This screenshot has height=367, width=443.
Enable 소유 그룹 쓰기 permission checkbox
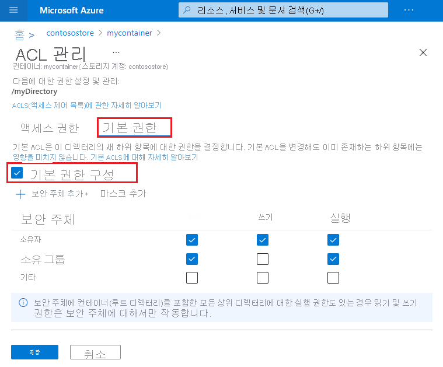pos(263,259)
